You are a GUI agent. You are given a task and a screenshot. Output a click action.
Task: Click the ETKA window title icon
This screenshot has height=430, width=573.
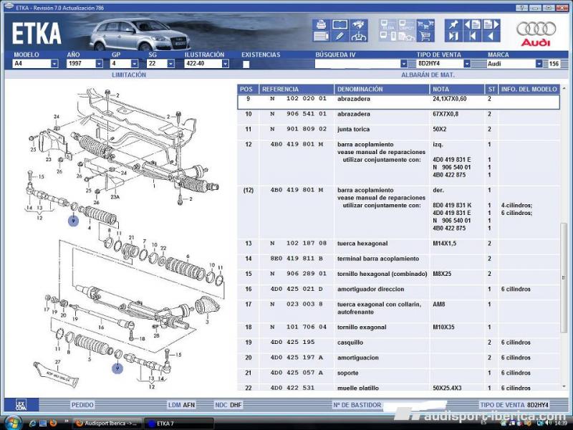click(x=9, y=7)
